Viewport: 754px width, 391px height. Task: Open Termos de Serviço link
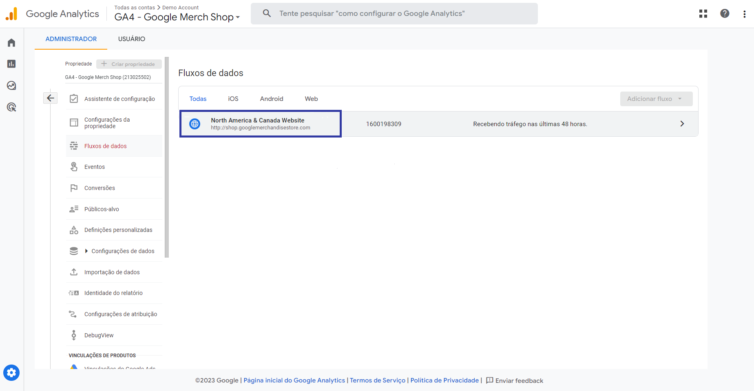pos(378,380)
